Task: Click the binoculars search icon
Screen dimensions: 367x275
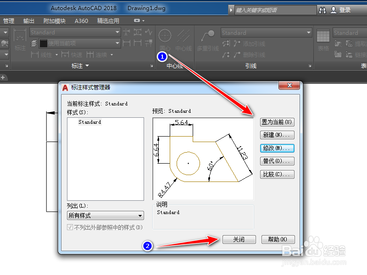Action: coord(323,10)
